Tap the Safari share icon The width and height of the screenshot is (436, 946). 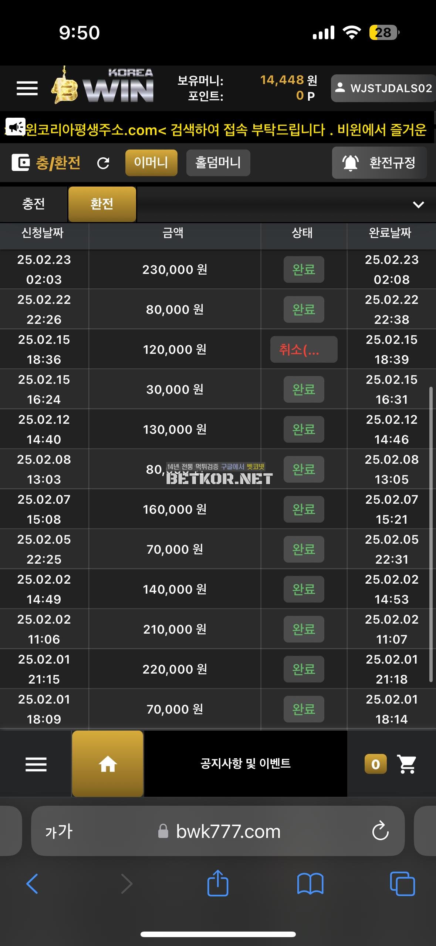[x=218, y=883]
